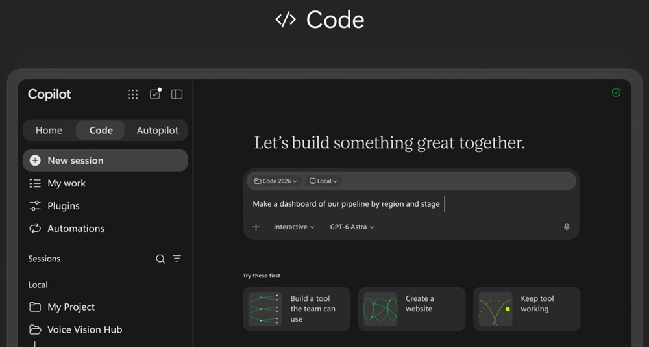649x347 pixels.
Task: Click the Sessions heading
Action: pyautogui.click(x=44, y=259)
